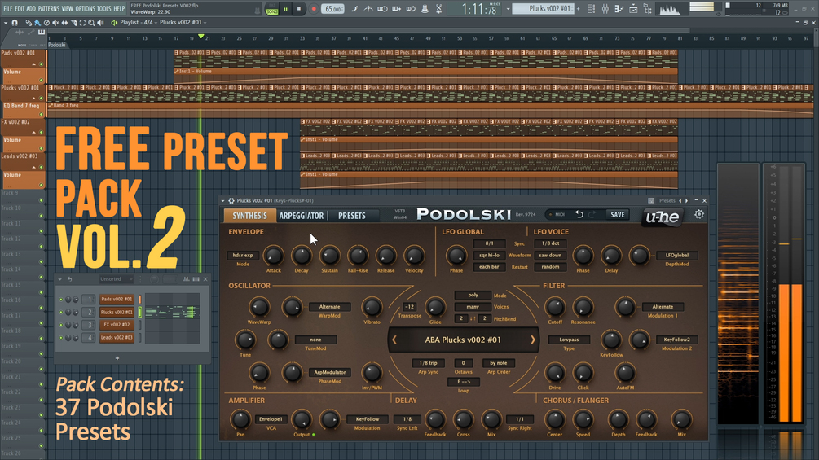Open the Arp Order by note selector
819x460 pixels.
click(498, 363)
